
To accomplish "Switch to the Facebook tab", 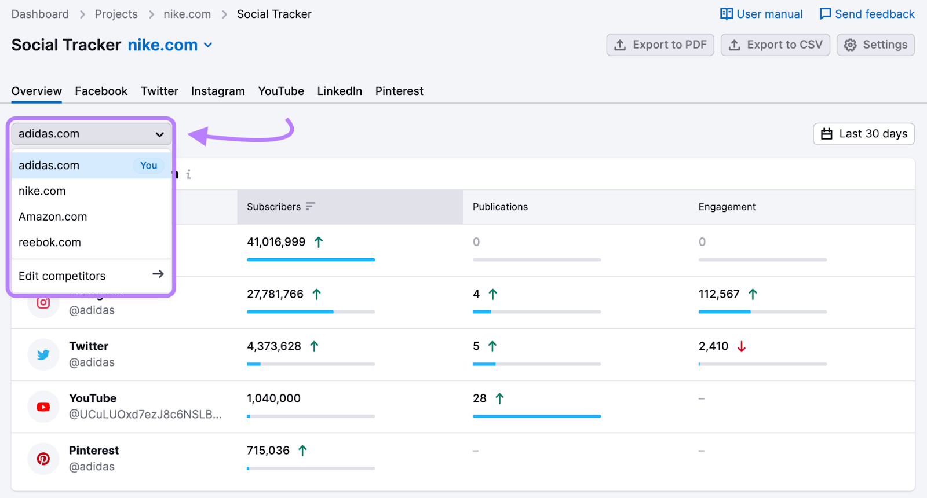I will pyautogui.click(x=101, y=91).
